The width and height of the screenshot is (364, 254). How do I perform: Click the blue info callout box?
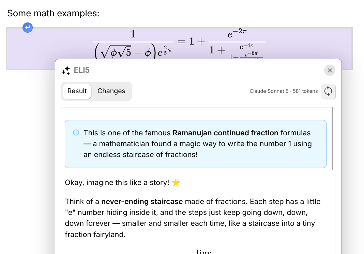coord(196,144)
